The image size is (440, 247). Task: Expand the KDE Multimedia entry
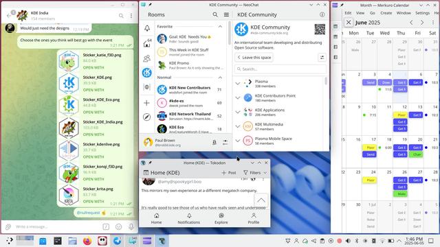[x=238, y=126]
